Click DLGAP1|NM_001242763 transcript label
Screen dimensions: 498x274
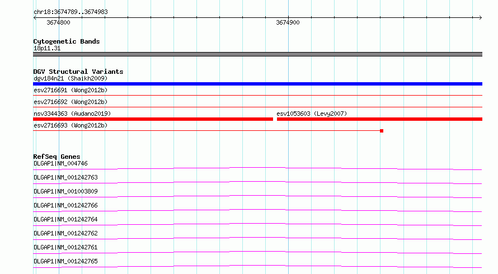pyautogui.click(x=65, y=177)
